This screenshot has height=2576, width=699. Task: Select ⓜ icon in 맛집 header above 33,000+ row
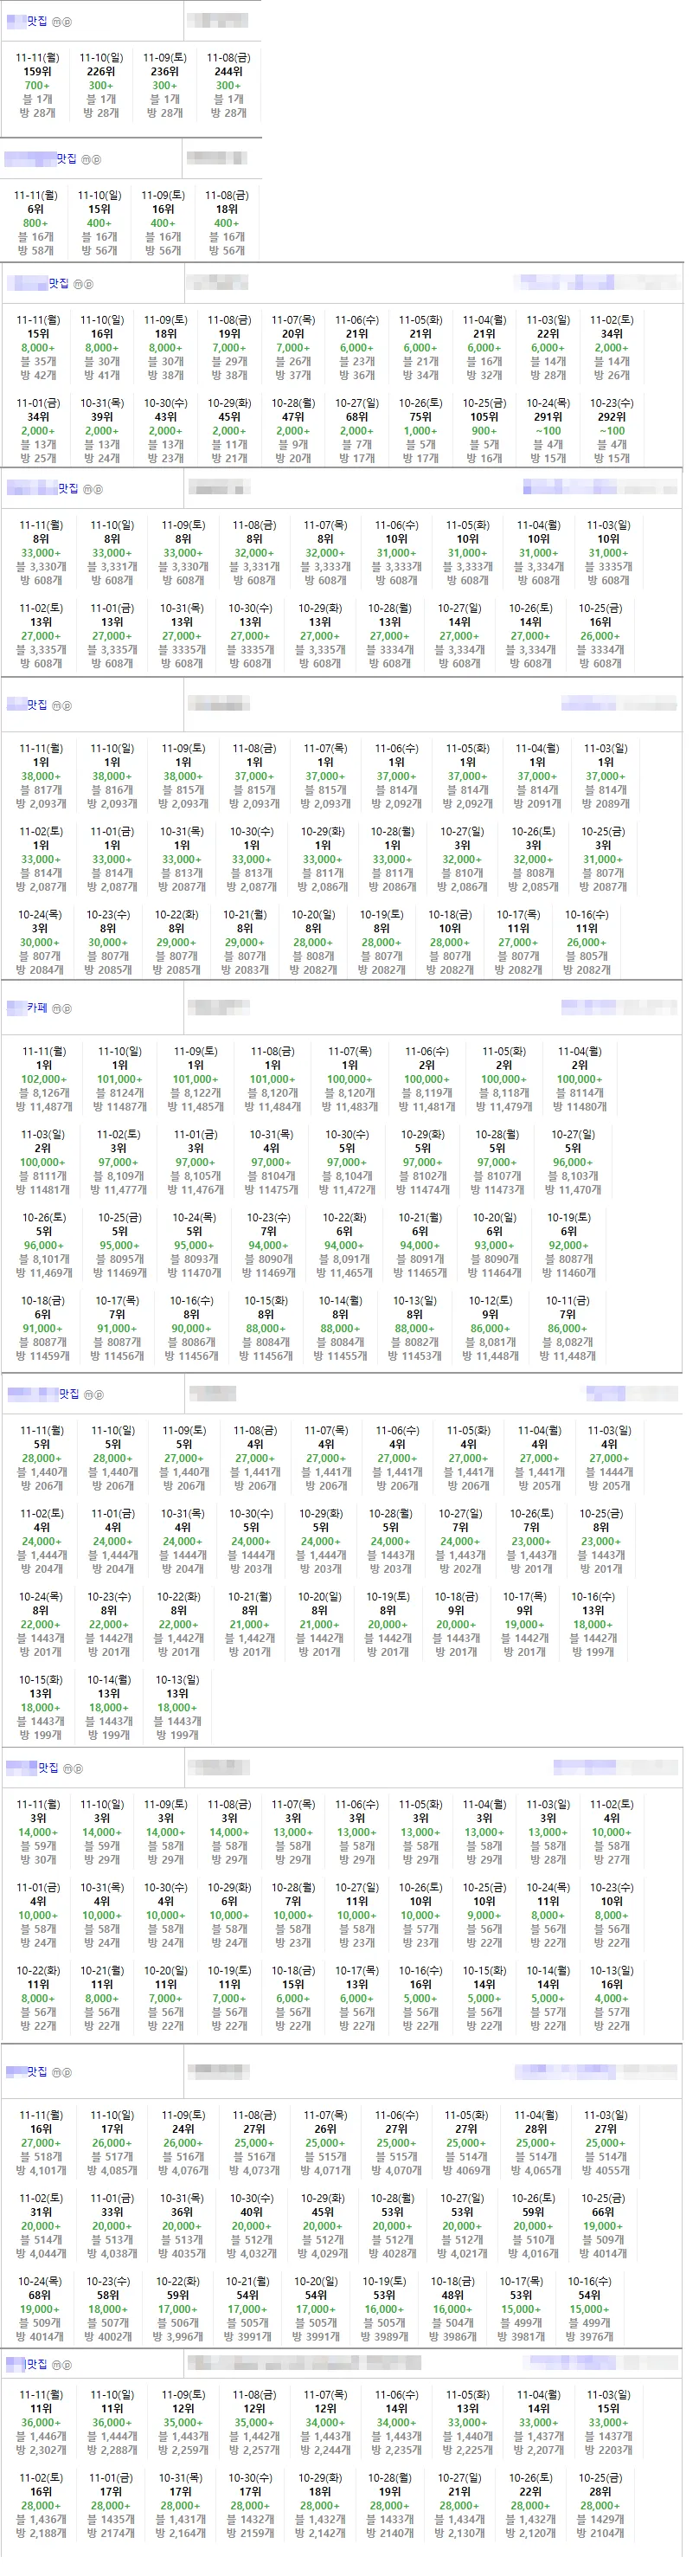[87, 489]
